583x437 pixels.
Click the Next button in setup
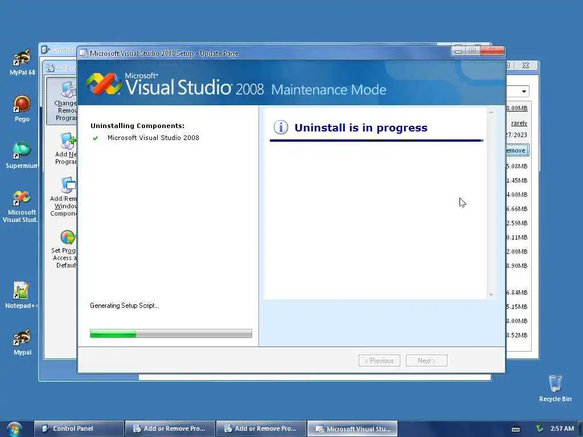[426, 360]
